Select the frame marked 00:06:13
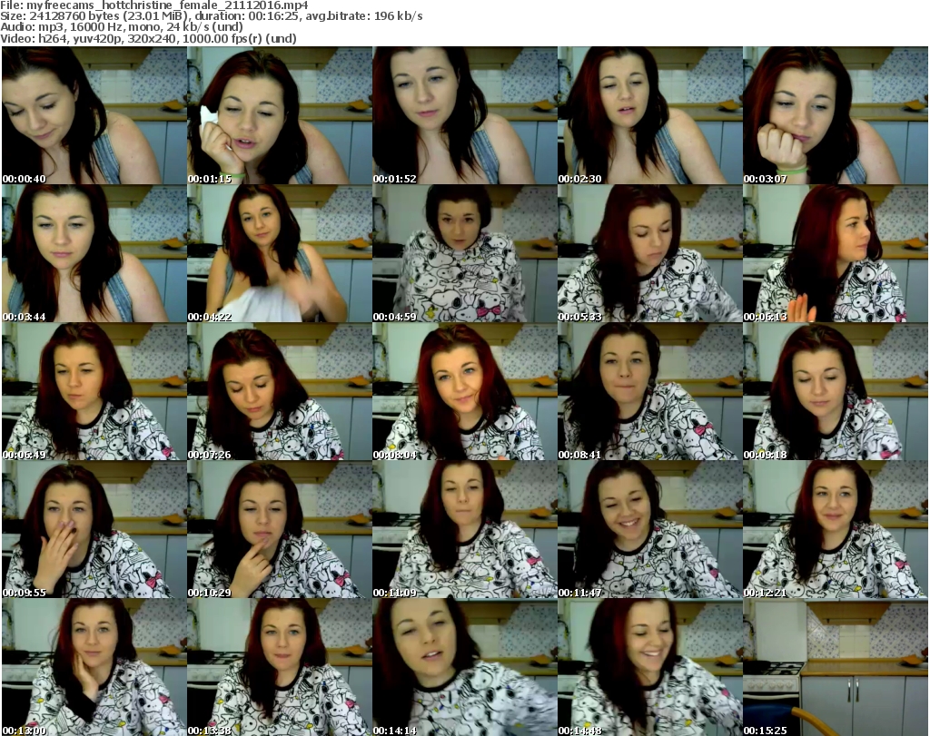The image size is (930, 736). click(836, 253)
